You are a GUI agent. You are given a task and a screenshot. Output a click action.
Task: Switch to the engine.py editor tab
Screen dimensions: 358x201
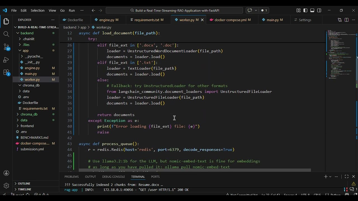coord(109,20)
